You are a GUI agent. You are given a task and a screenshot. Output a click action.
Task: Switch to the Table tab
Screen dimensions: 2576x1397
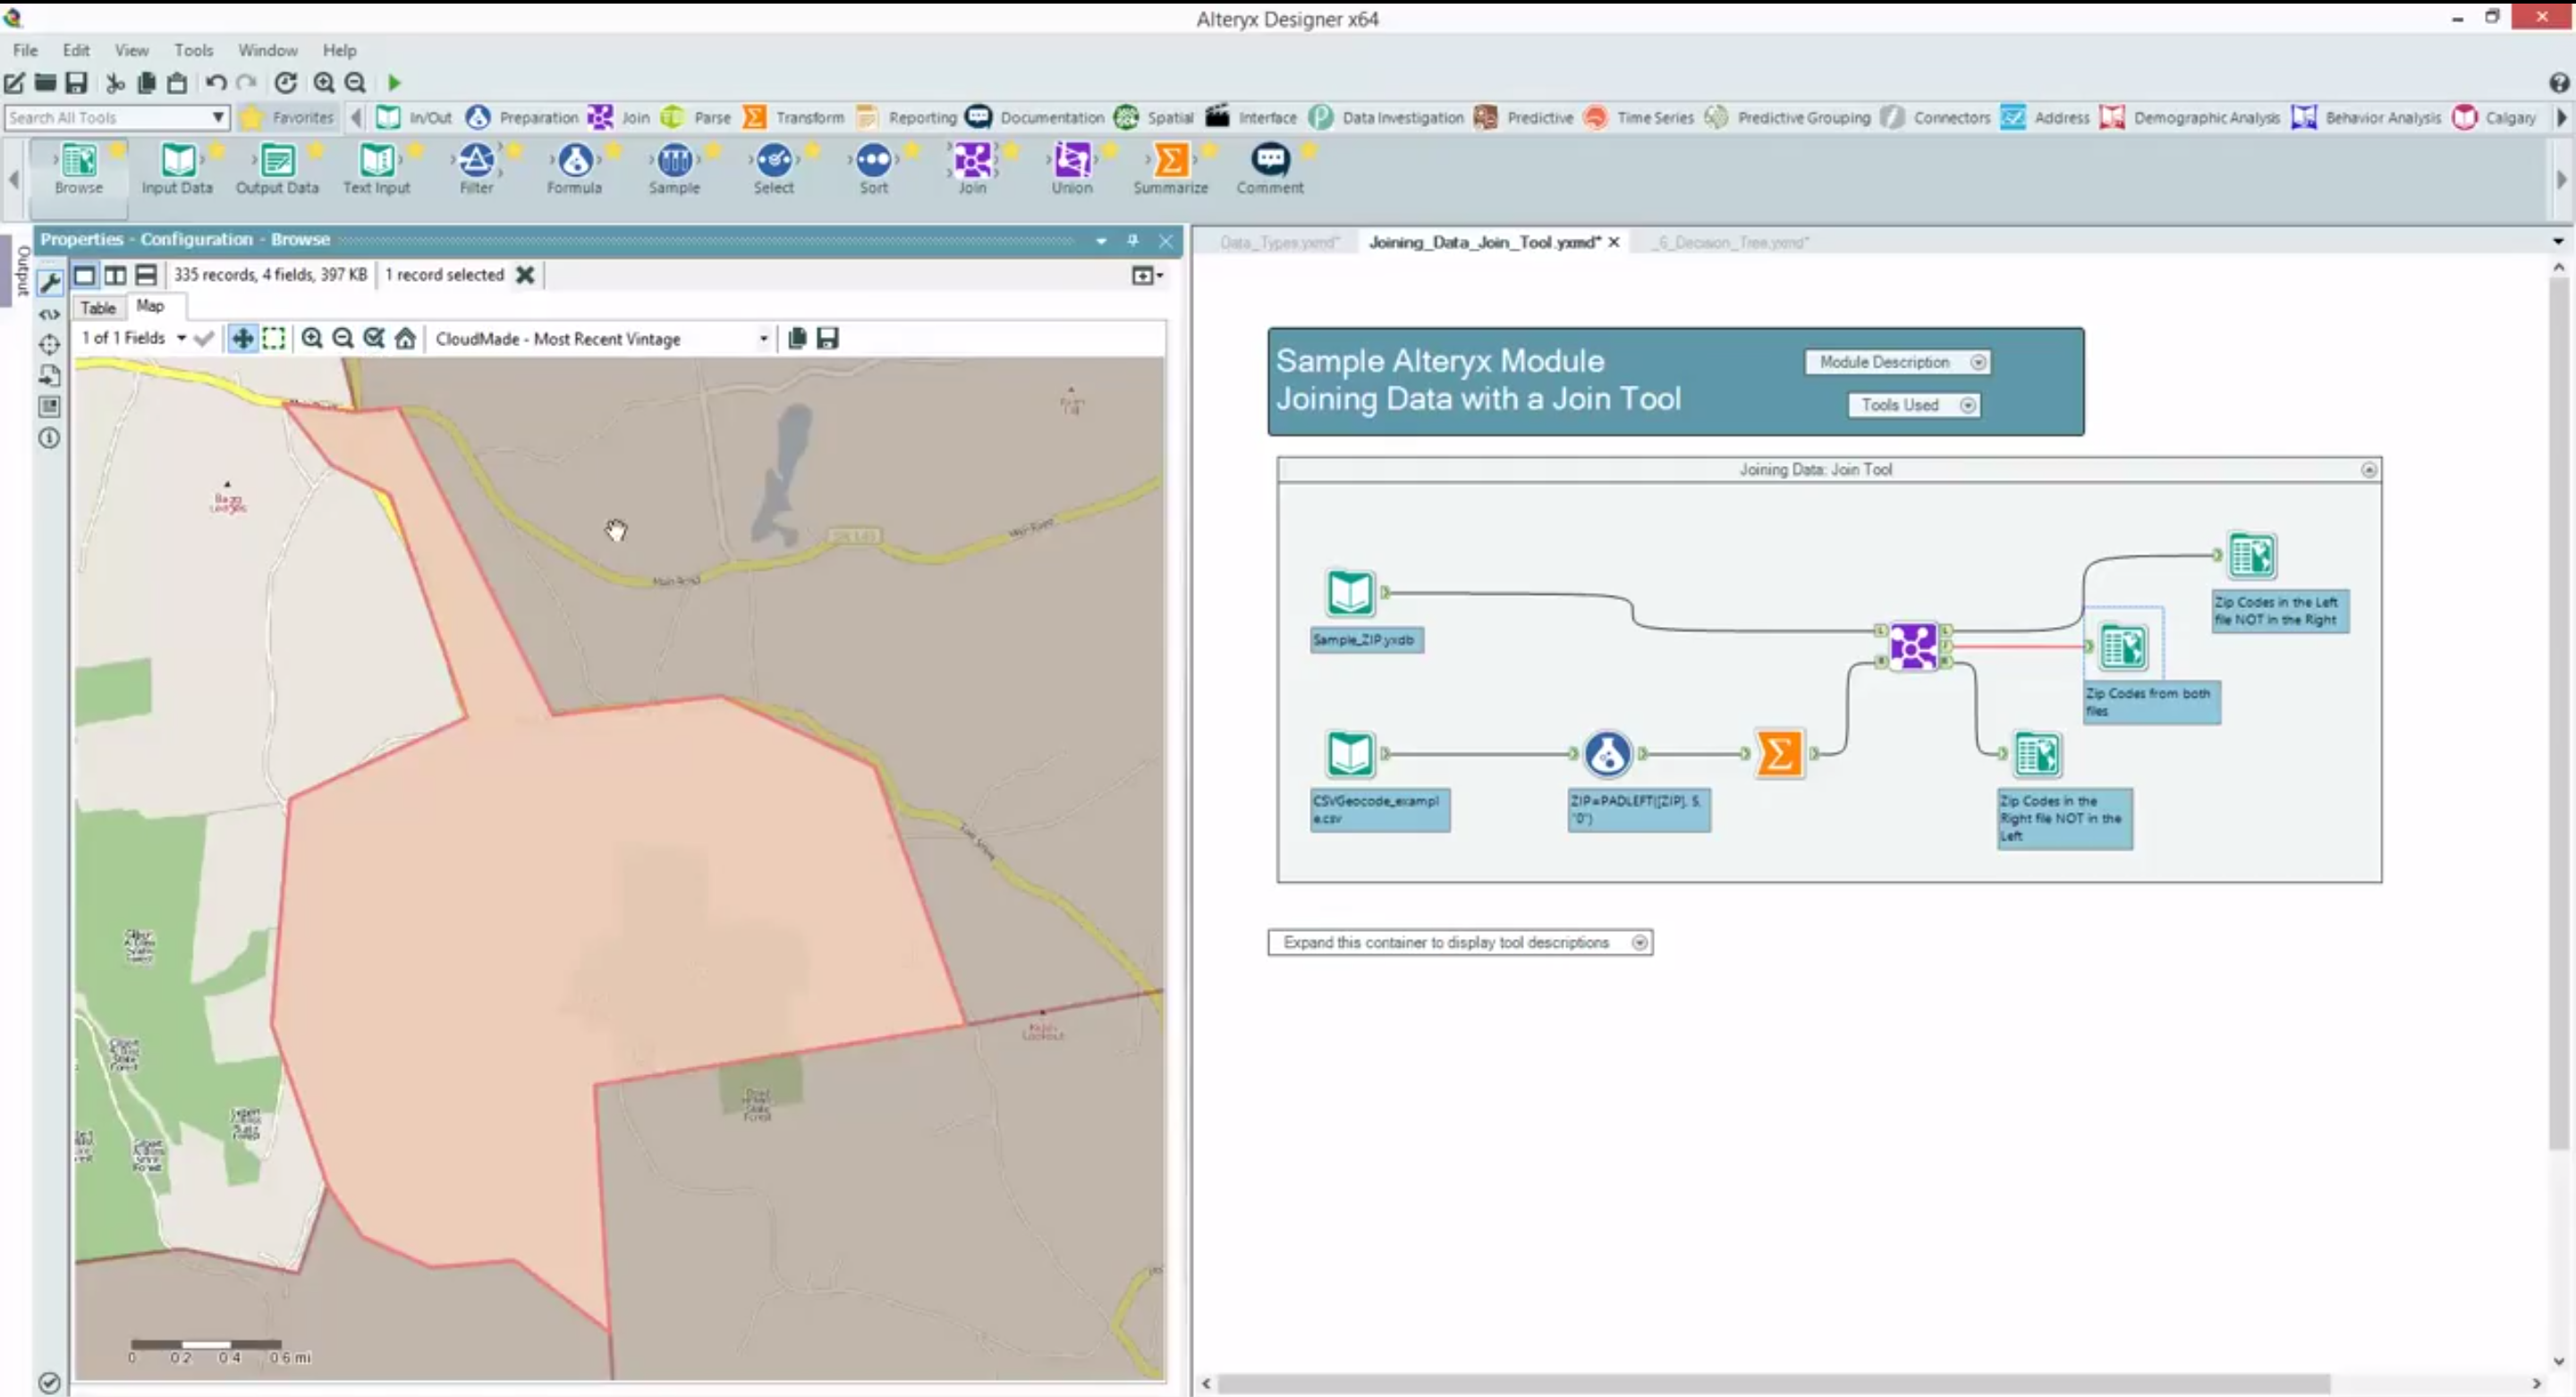click(x=98, y=308)
